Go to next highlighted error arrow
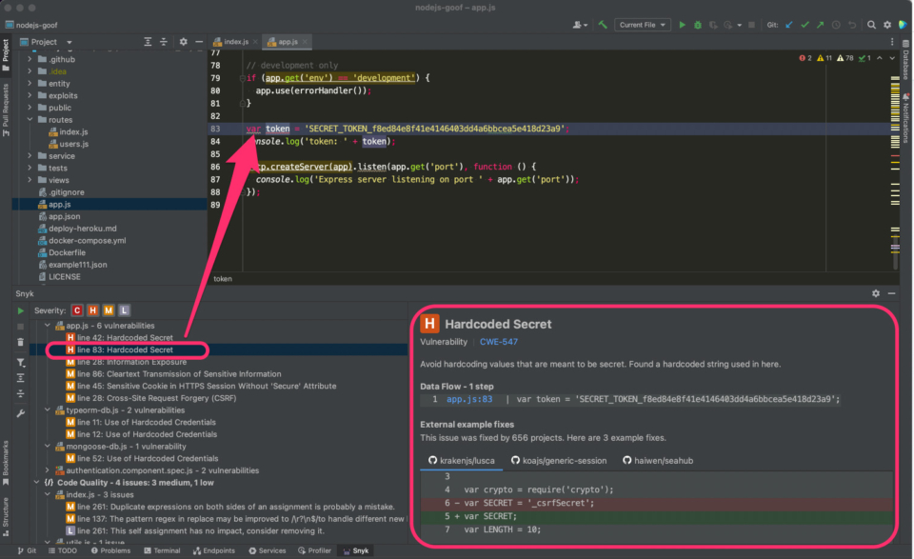Screen dimensions: 914x559 [x=892, y=58]
